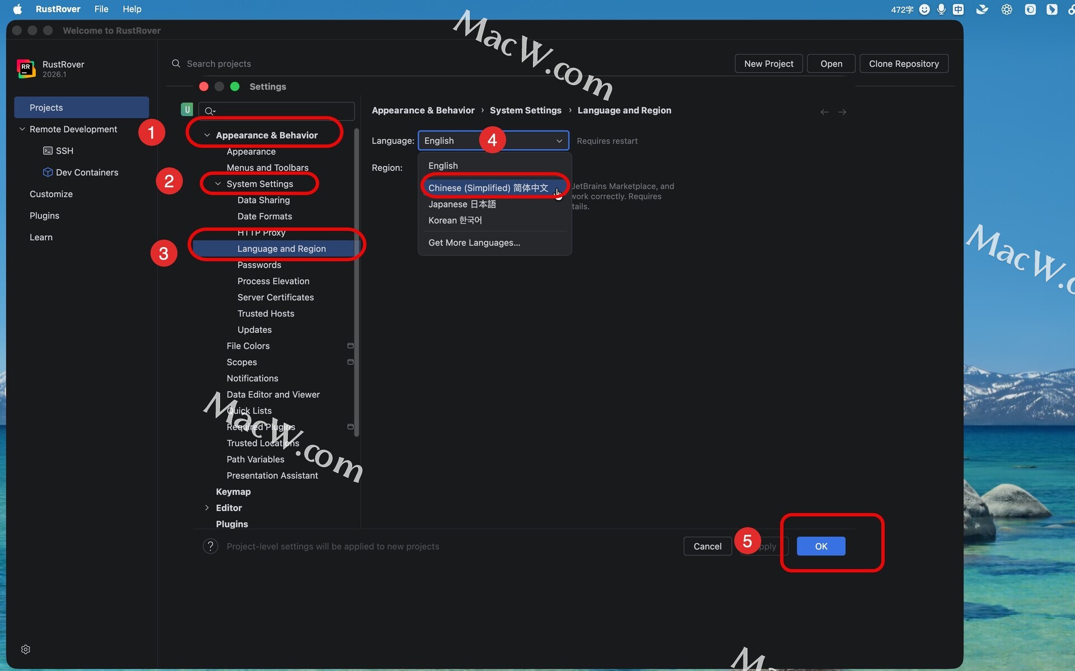Click the Dev Containers cube icon
Viewport: 1075px width, 671px height.
[48, 172]
